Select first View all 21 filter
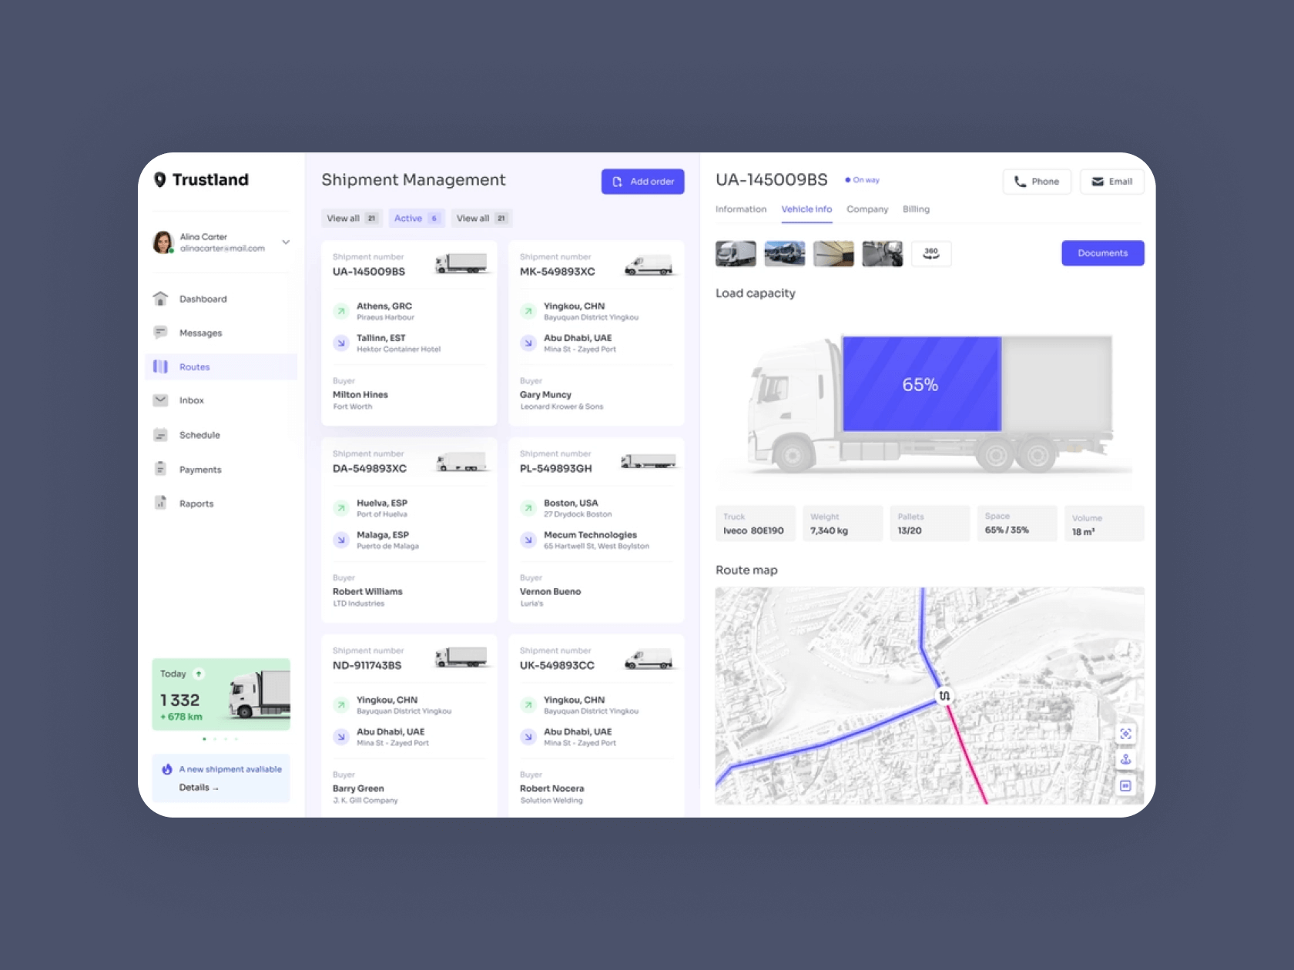The image size is (1294, 970). coord(351,219)
